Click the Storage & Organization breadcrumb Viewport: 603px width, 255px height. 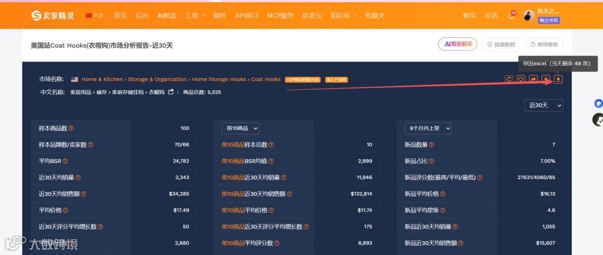(157, 79)
